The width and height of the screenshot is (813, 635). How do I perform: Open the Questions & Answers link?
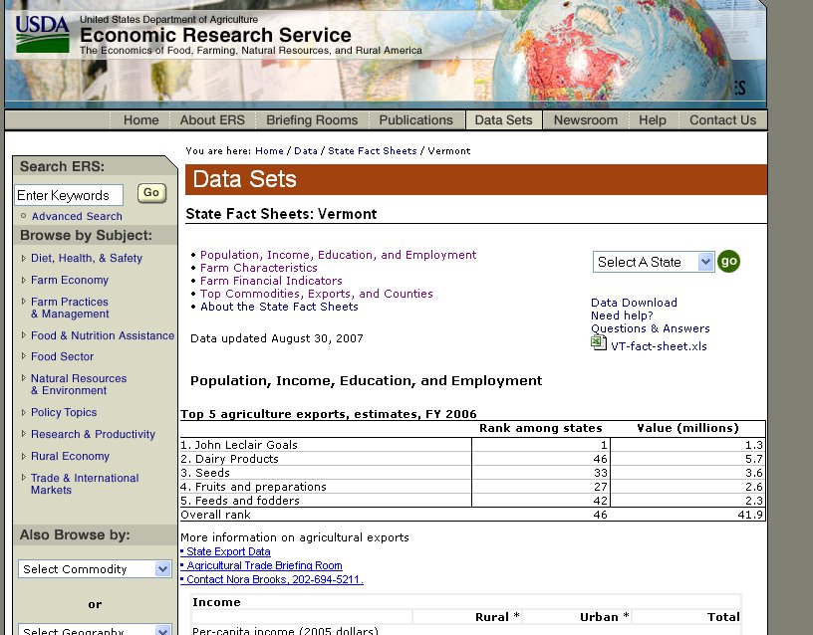[x=651, y=328]
